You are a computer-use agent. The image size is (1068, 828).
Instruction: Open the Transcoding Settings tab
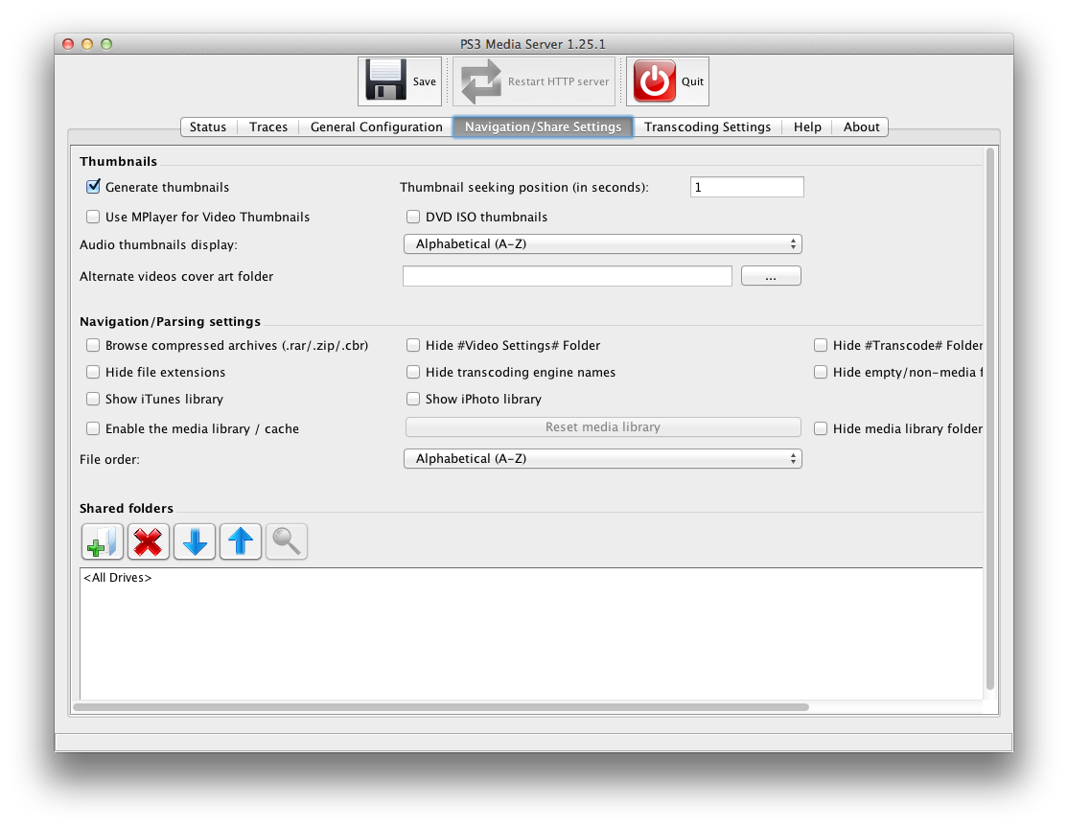click(708, 126)
